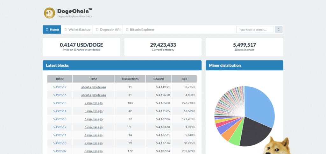This screenshot has width=326, height=154.
Task: Click the Transactions column header
Action: point(130,79)
